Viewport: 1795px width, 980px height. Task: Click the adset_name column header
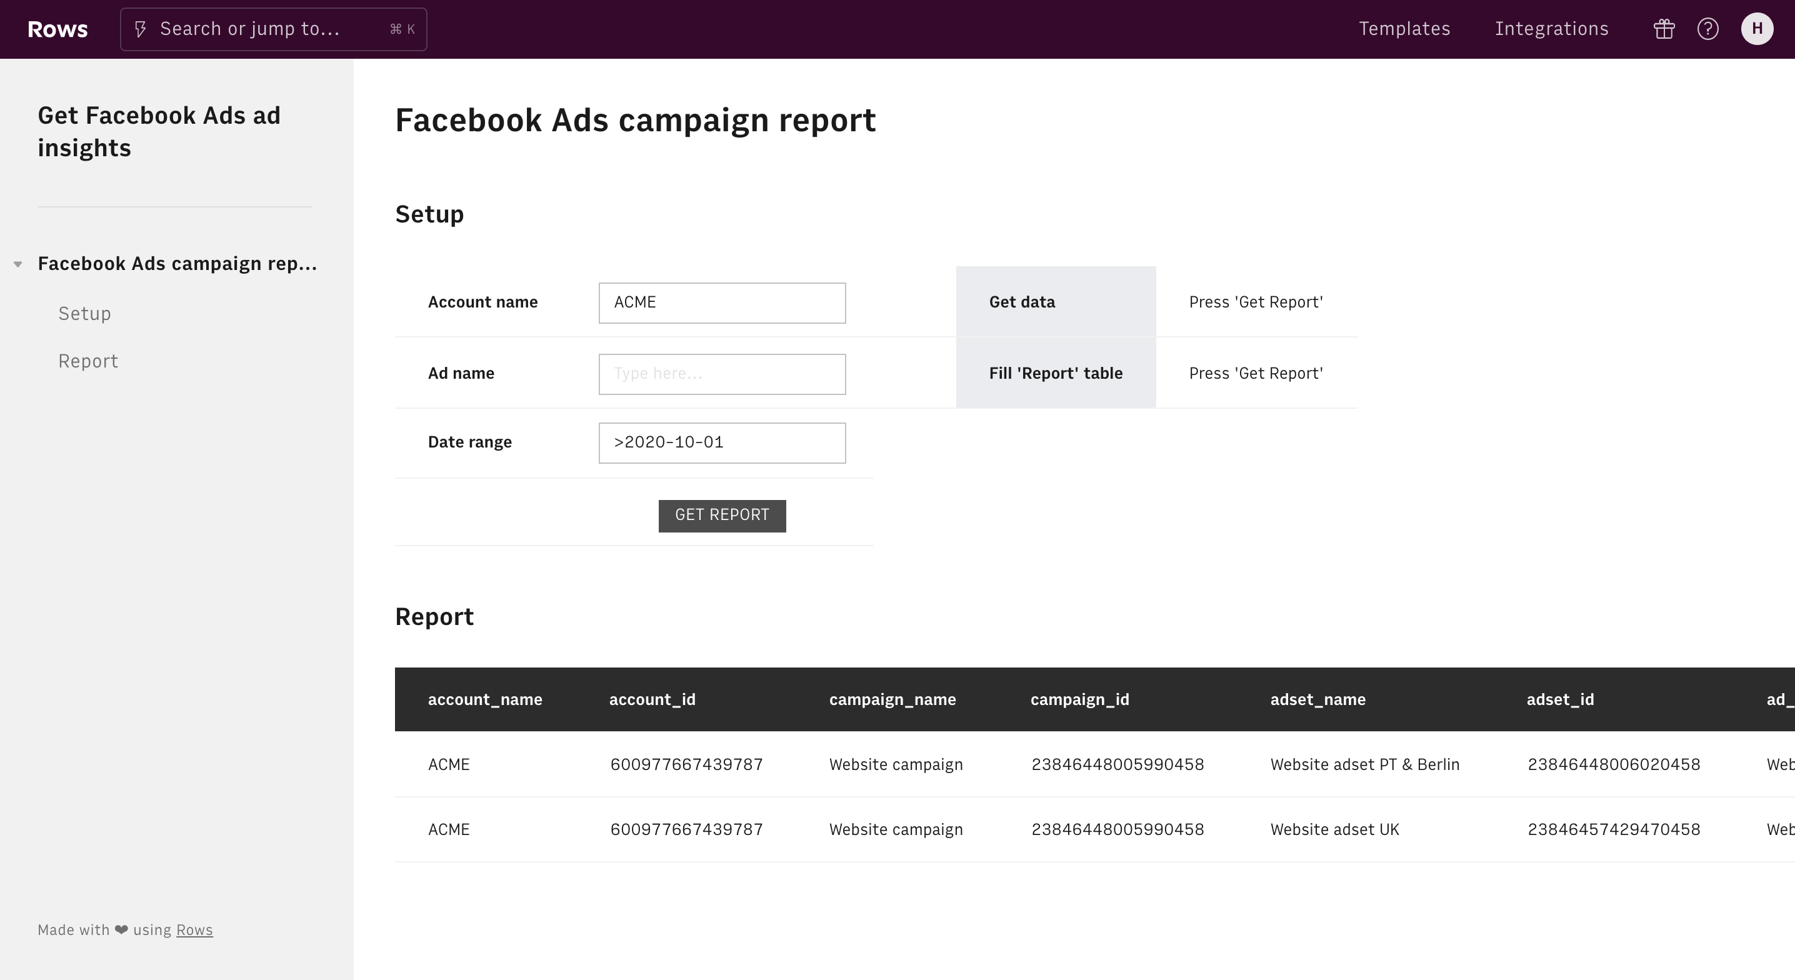(x=1317, y=700)
